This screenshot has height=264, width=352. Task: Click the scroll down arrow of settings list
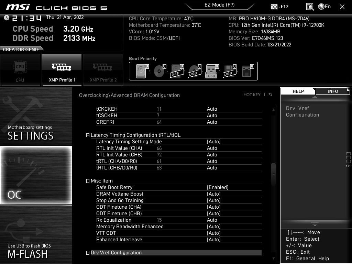coord(273,258)
